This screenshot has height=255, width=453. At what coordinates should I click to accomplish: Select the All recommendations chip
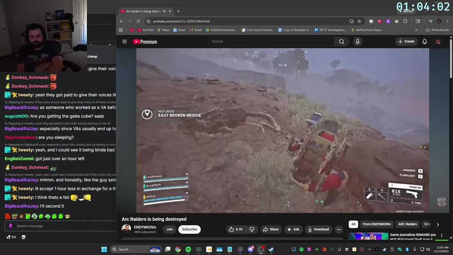tap(353, 224)
